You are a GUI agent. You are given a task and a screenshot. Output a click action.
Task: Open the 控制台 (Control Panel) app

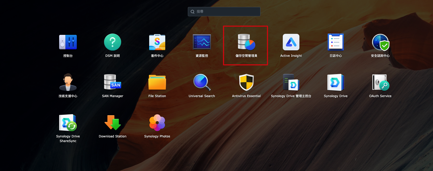(68, 42)
